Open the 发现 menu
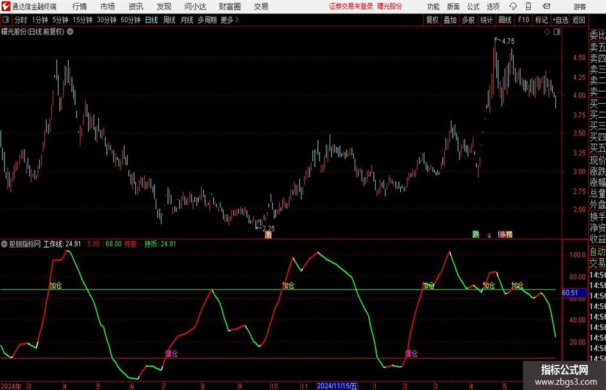 tap(164, 6)
